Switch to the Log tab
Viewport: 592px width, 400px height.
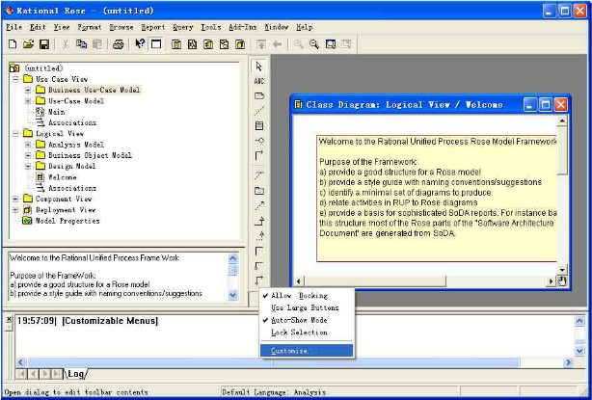[76, 374]
